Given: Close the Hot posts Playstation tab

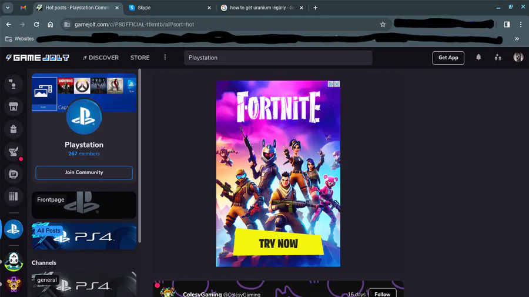Looking at the screenshot, I should tap(117, 8).
